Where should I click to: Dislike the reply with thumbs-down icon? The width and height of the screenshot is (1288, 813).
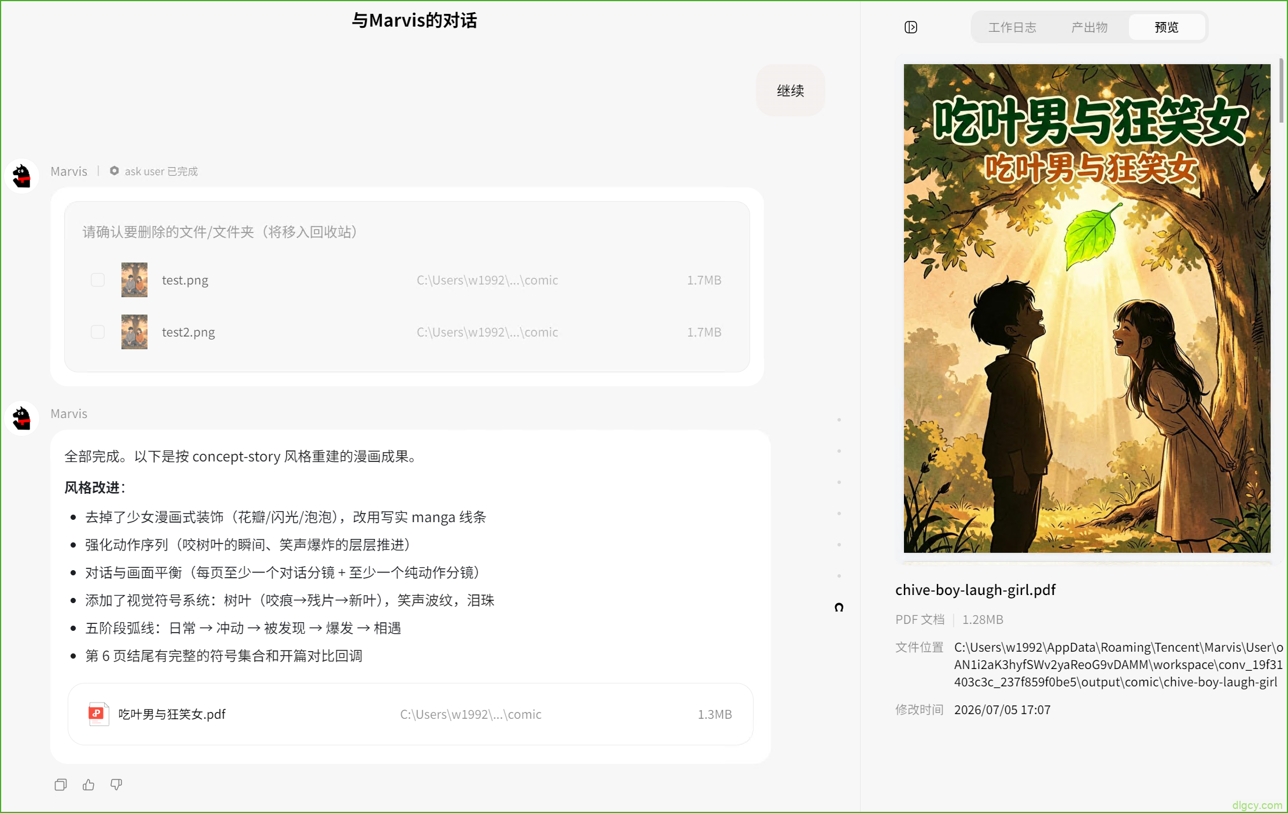(x=116, y=785)
